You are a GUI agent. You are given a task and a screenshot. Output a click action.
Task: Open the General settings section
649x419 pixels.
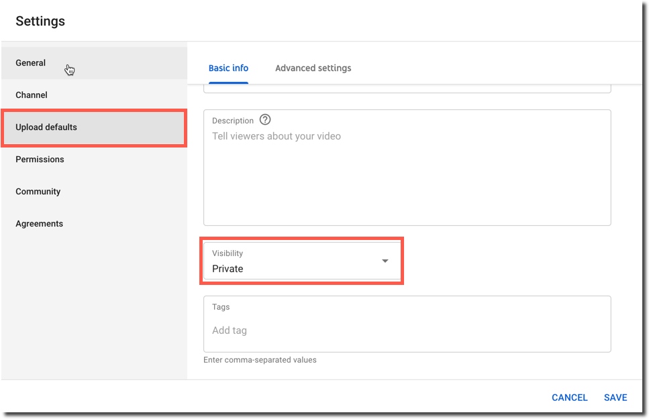(94, 63)
